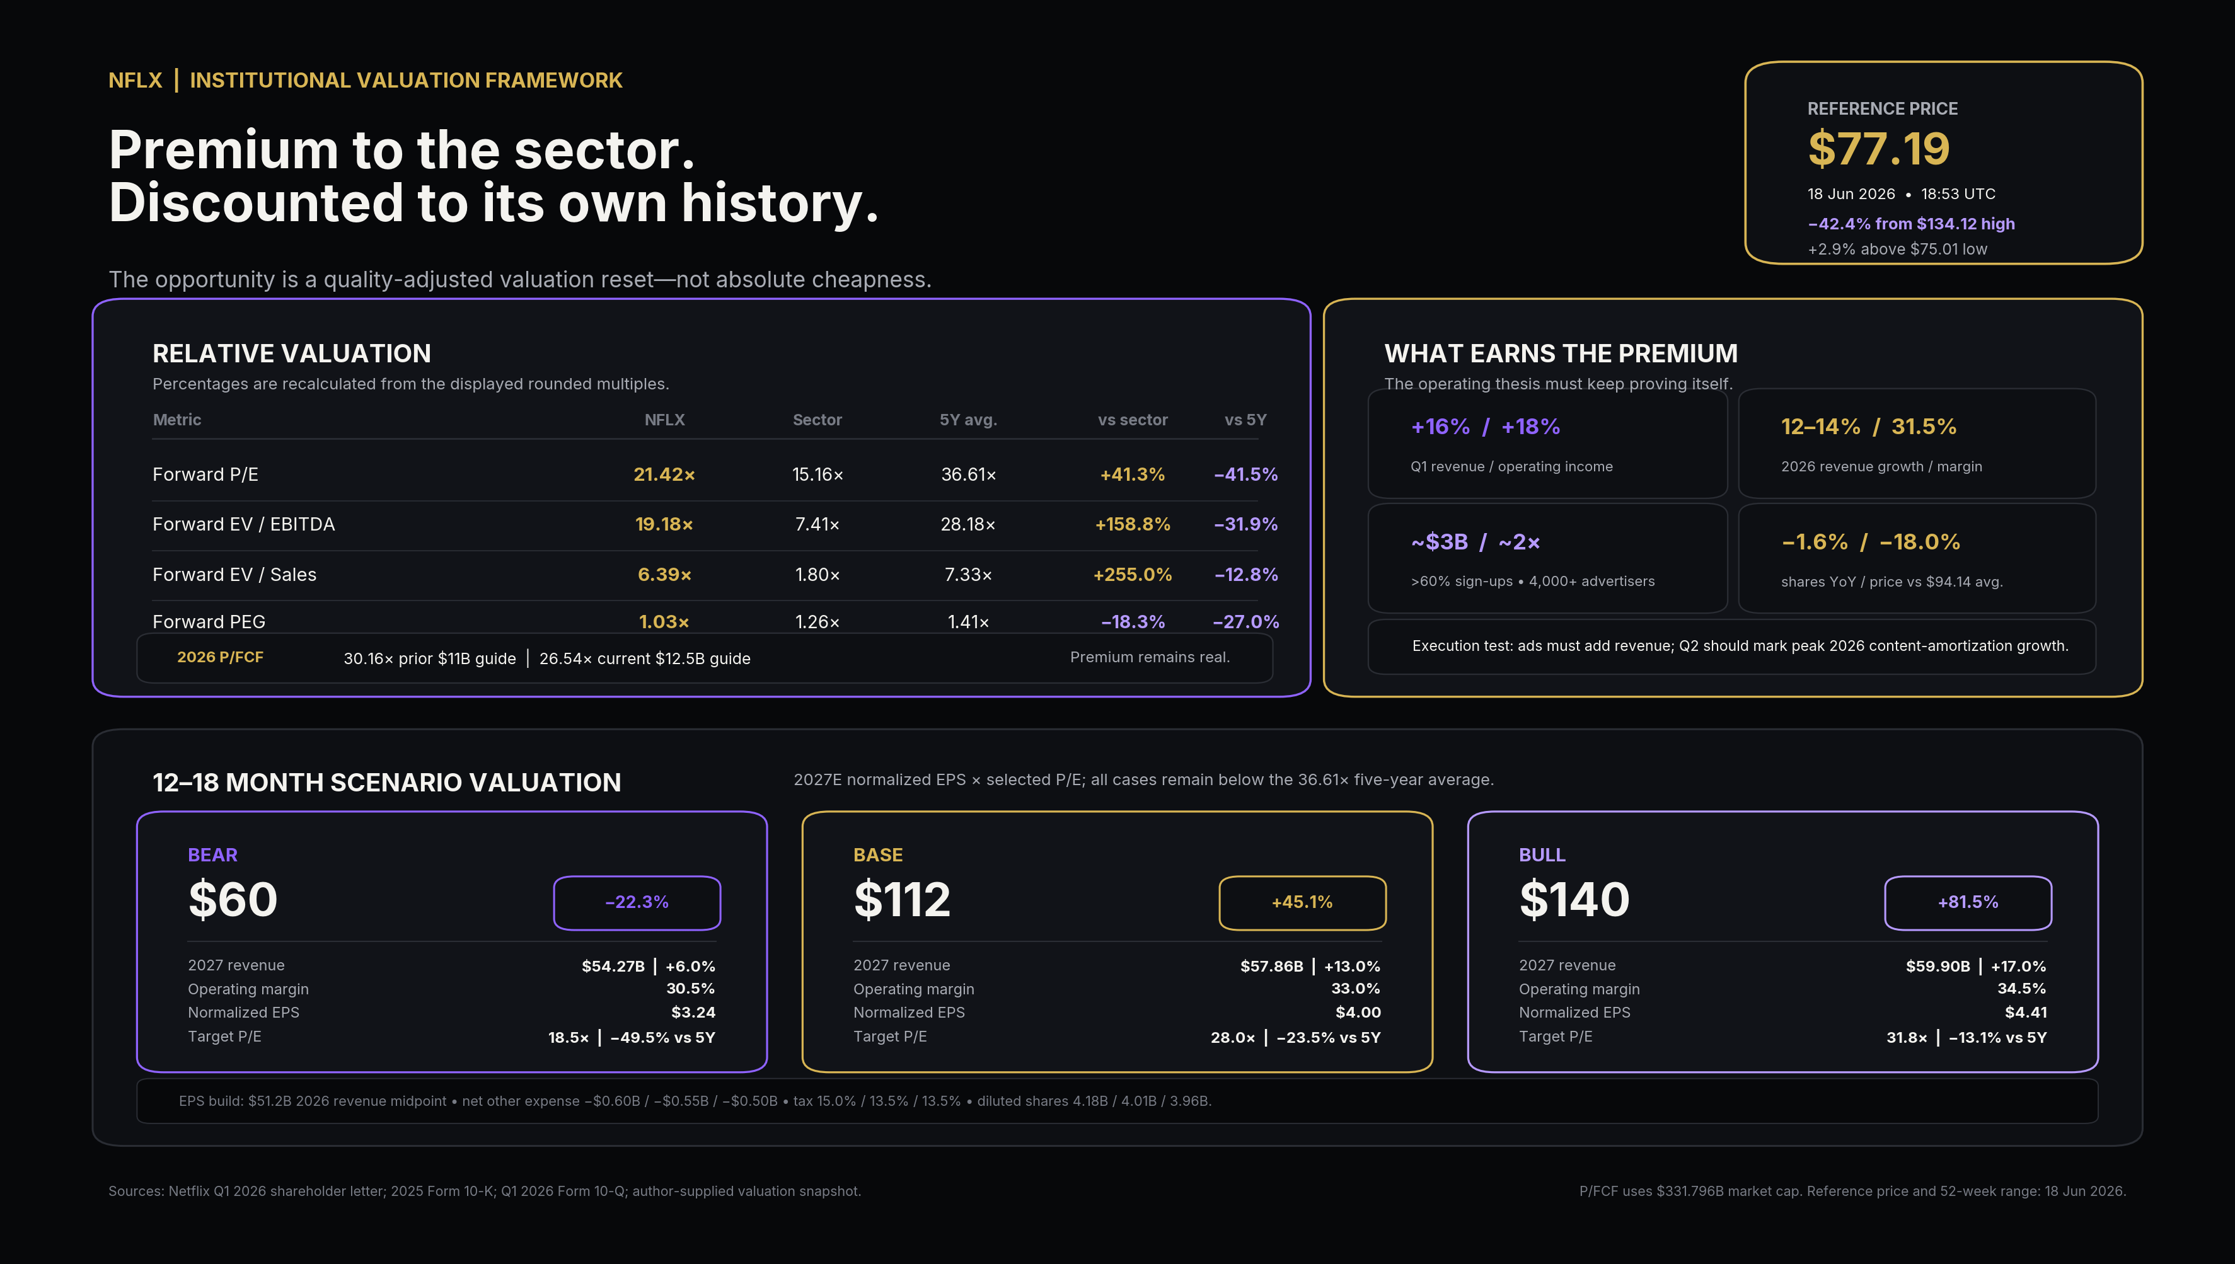Click the BEAR scenario -22.3% badge
Screen dimensions: 2235x1264
637,902
